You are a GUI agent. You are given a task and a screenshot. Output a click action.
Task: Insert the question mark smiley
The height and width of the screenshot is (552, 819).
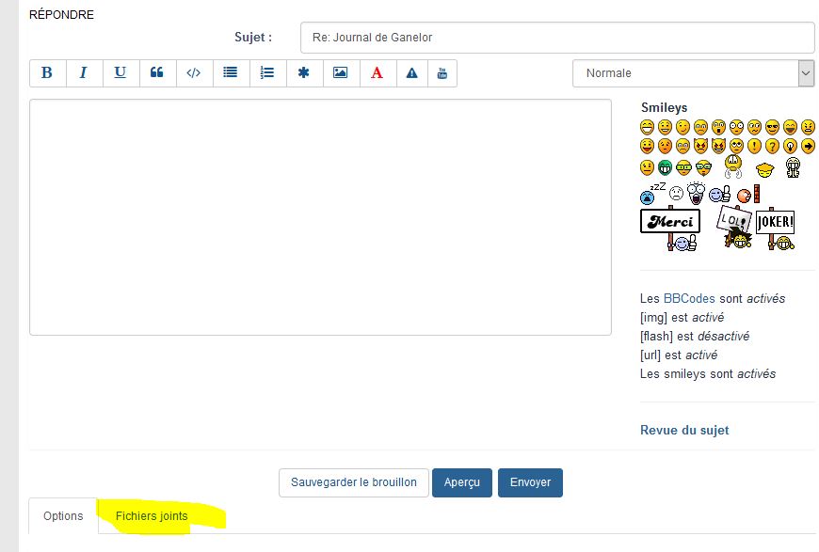773,146
